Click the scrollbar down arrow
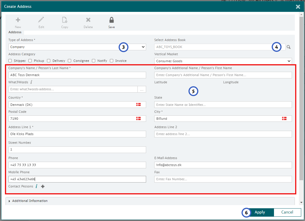This screenshot has width=305, height=221. click(301, 202)
